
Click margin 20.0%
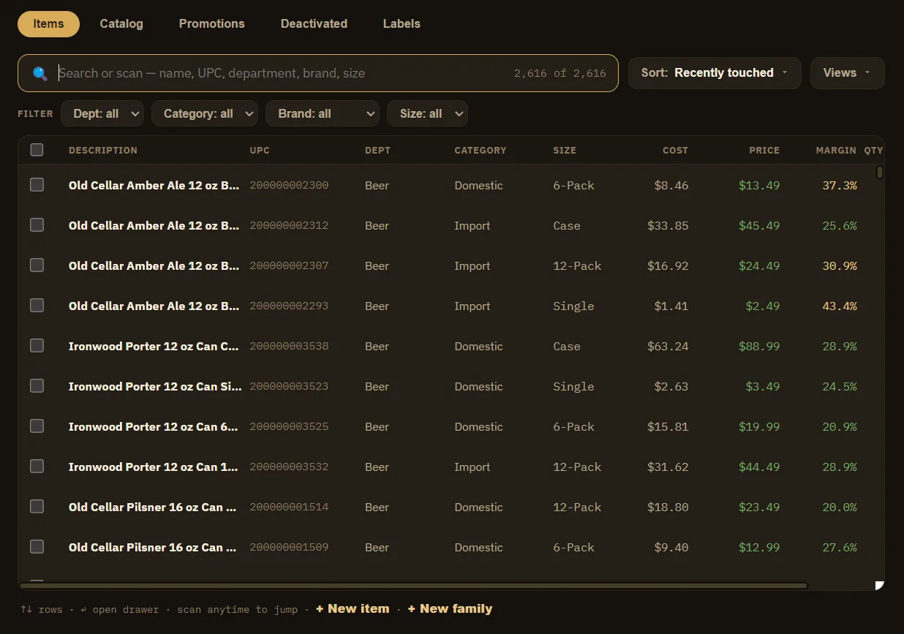pyautogui.click(x=840, y=507)
